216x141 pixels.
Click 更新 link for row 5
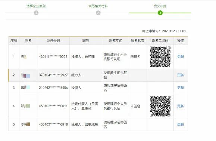[x=181, y=124]
